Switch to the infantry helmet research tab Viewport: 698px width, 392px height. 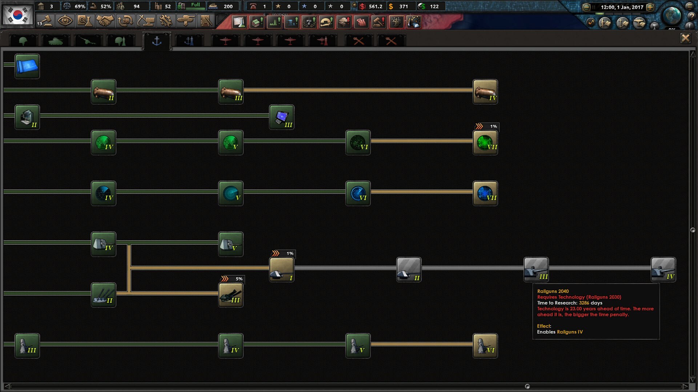(x=24, y=41)
